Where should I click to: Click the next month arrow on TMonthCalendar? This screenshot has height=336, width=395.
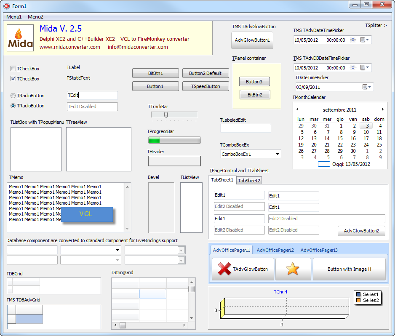tap(383, 109)
